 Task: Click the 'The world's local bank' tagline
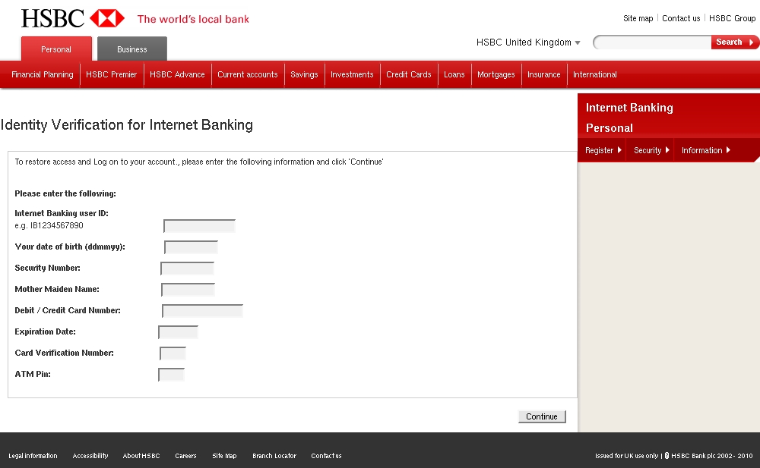click(x=193, y=20)
